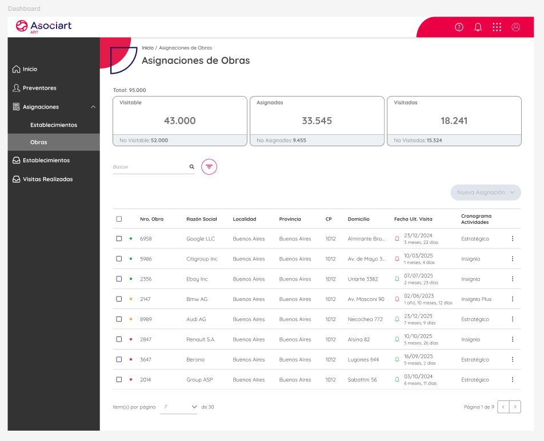Image resolution: width=544 pixels, height=441 pixels.
Task: Click the Asociart ART logo
Action: tap(44, 26)
